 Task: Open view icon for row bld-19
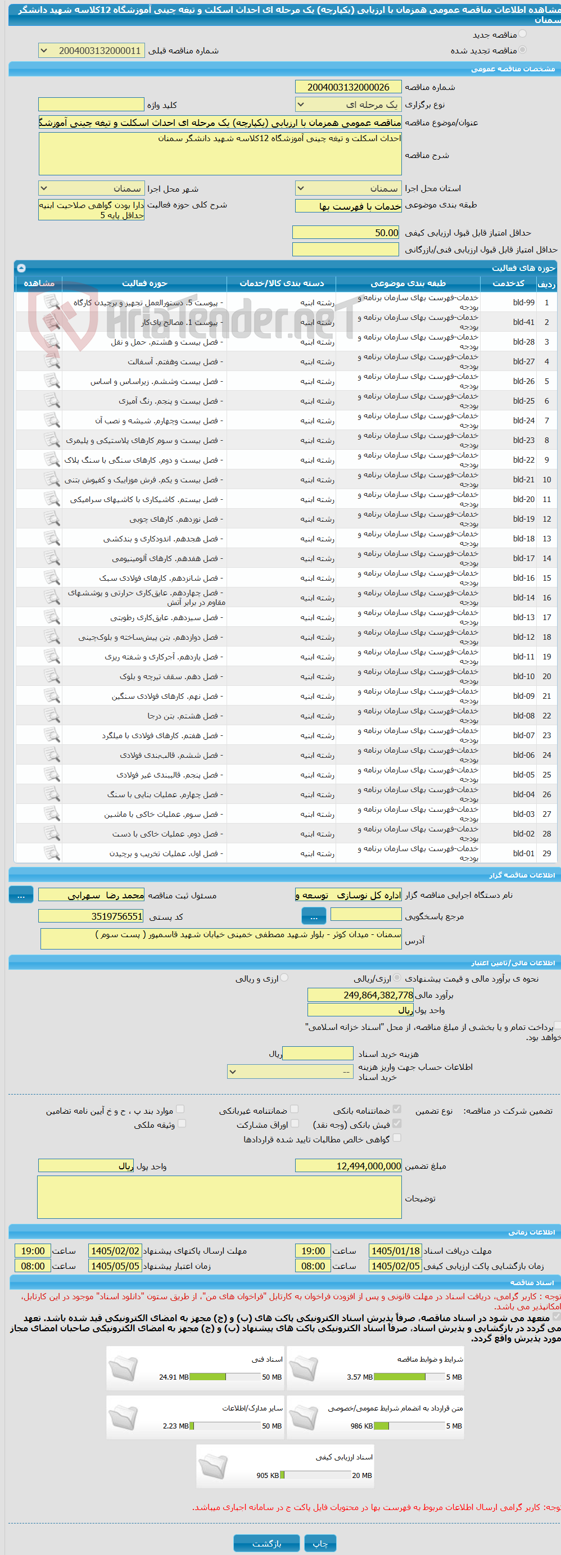[x=52, y=518]
